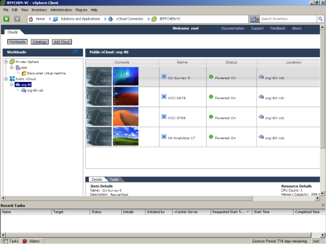Click the location cloud icon for XA-Analytics-17
This screenshot has height=244, width=326.
pyautogui.click(x=261, y=137)
